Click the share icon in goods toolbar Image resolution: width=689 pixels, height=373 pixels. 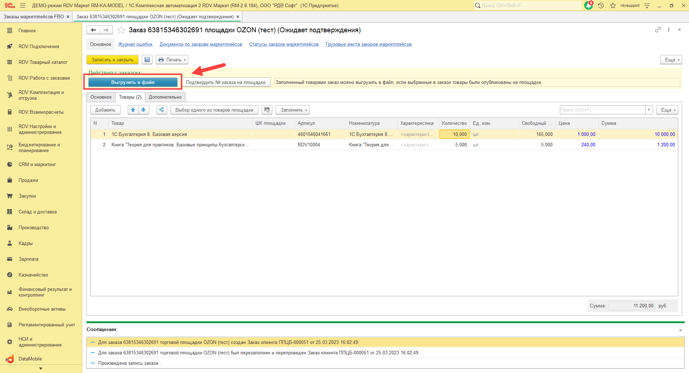[x=162, y=110]
